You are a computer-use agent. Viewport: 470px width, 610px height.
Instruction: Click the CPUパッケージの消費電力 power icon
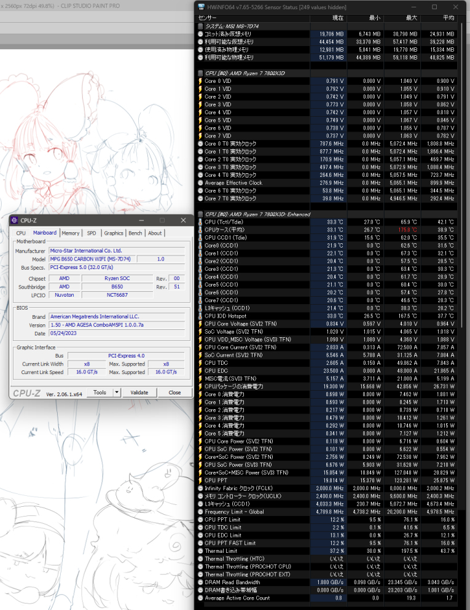[x=200, y=386]
